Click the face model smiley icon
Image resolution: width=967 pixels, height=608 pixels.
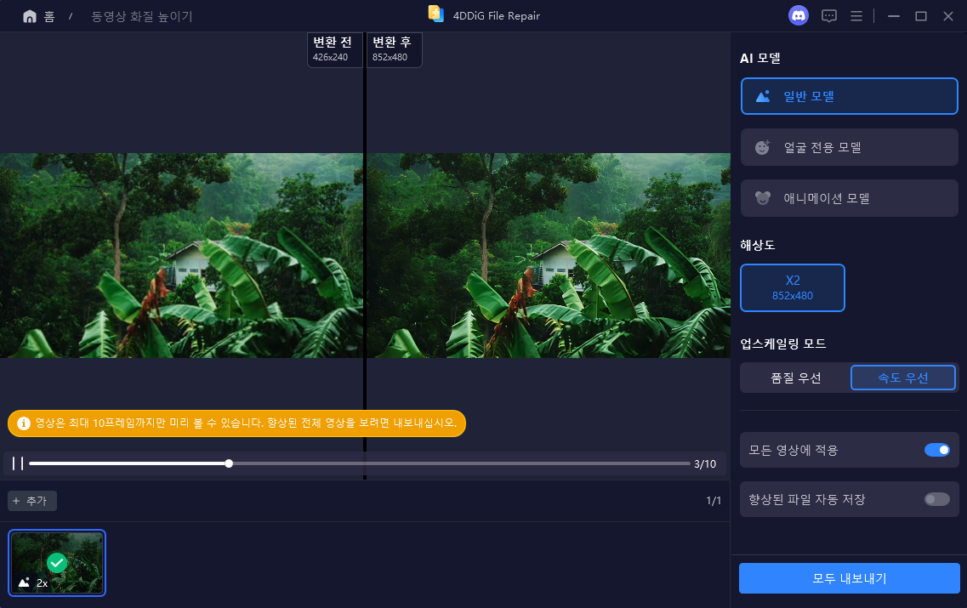[x=763, y=147]
